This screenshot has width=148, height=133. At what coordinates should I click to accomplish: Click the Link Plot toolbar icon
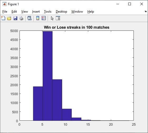29,18
